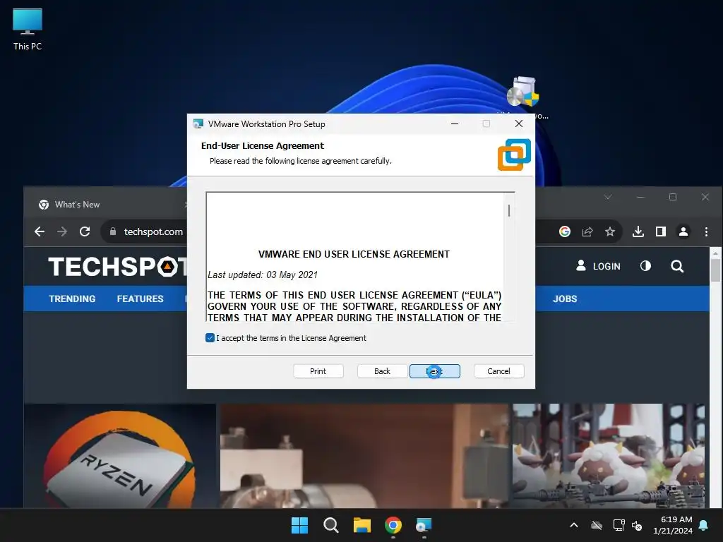Switch to VMware installer in taskbar
Viewport: 723px width, 542px height.
click(424, 525)
